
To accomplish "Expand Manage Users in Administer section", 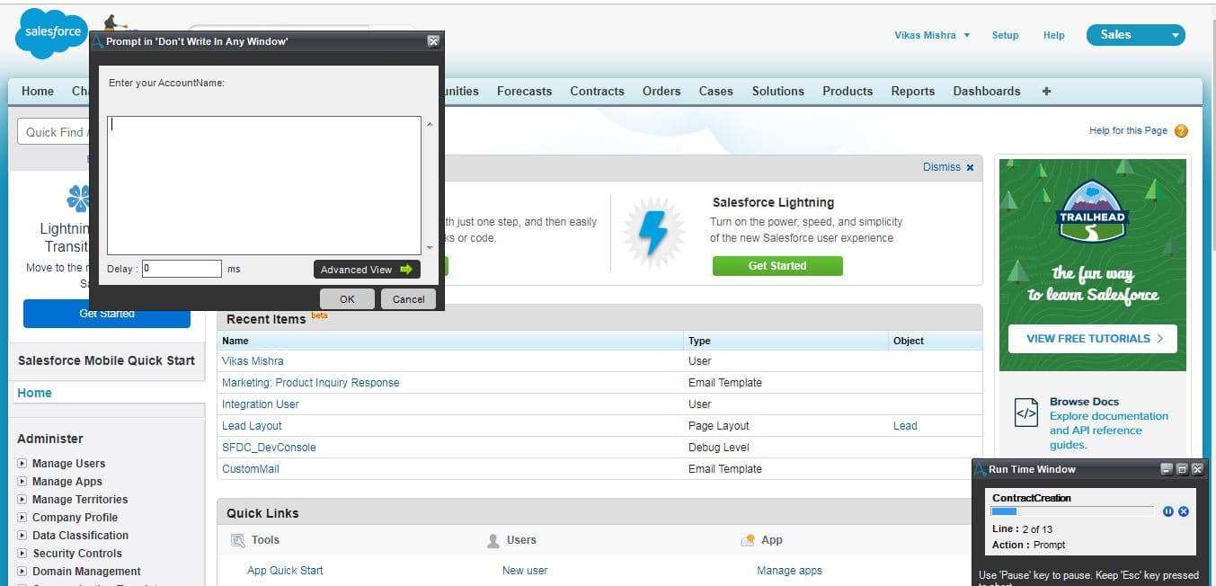I will click(x=22, y=464).
